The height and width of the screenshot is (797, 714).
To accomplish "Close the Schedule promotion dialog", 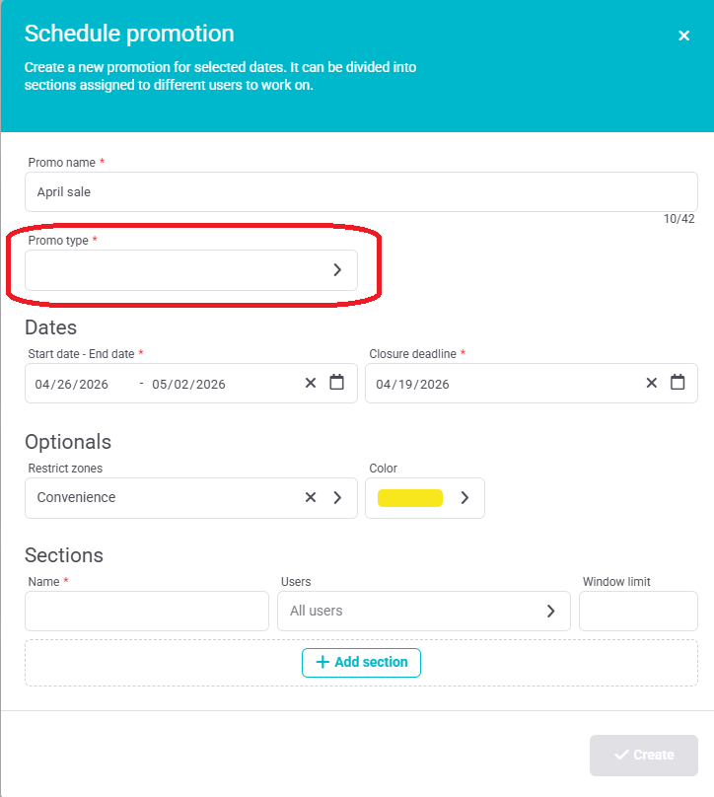I will (x=683, y=36).
